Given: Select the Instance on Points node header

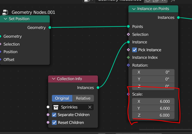Looking at the screenshot, I should [153, 9].
